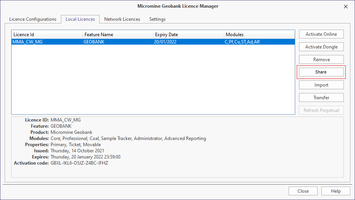Click the Import button

click(321, 85)
